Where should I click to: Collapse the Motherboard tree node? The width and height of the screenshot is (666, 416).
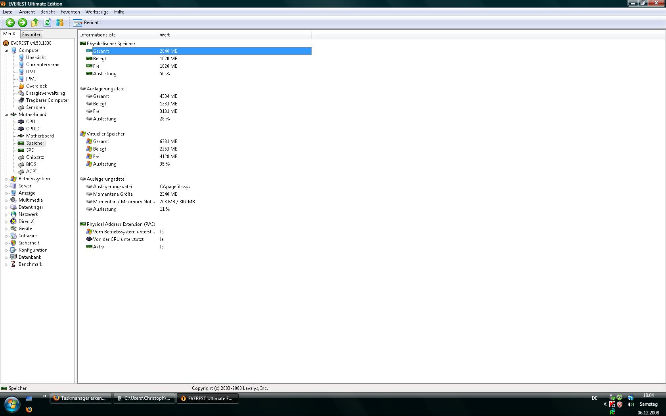tap(6, 115)
